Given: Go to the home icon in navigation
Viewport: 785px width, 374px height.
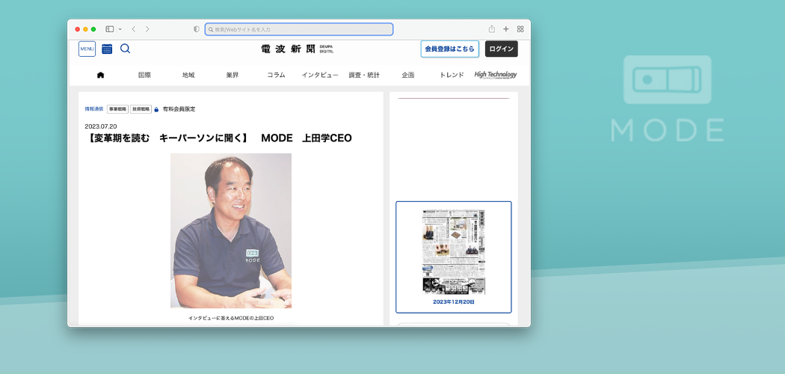Looking at the screenshot, I should [100, 75].
